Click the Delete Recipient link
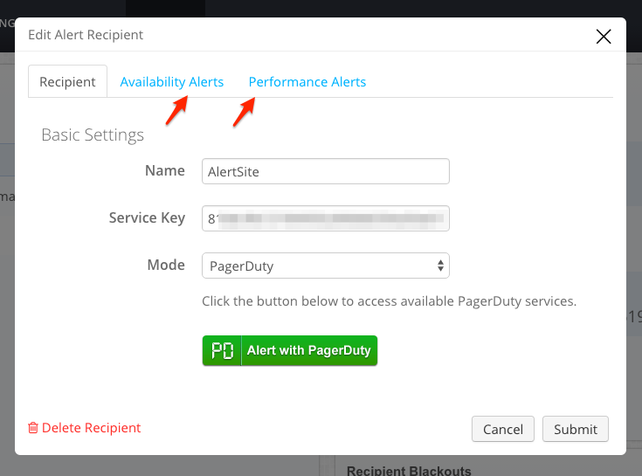The width and height of the screenshot is (642, 476). 91,428
